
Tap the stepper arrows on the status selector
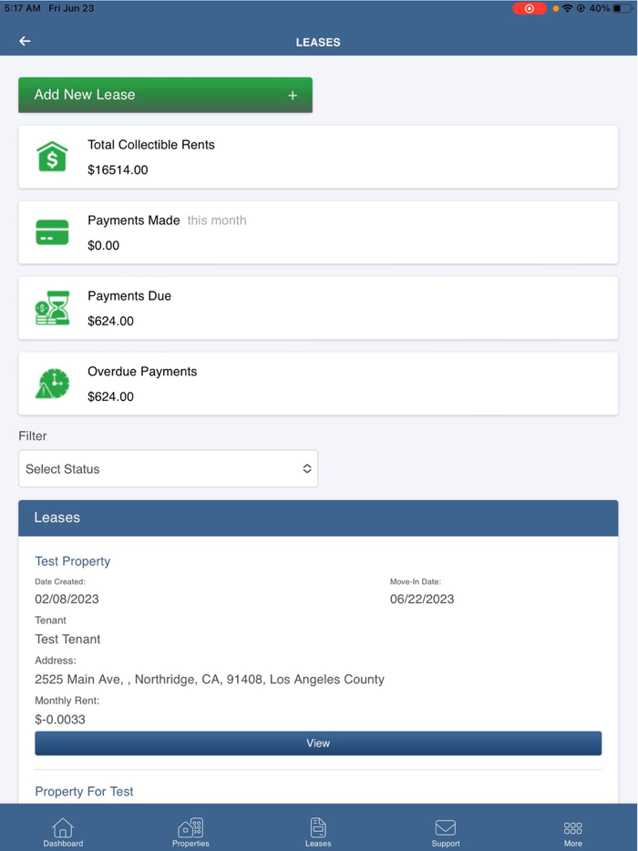(305, 468)
